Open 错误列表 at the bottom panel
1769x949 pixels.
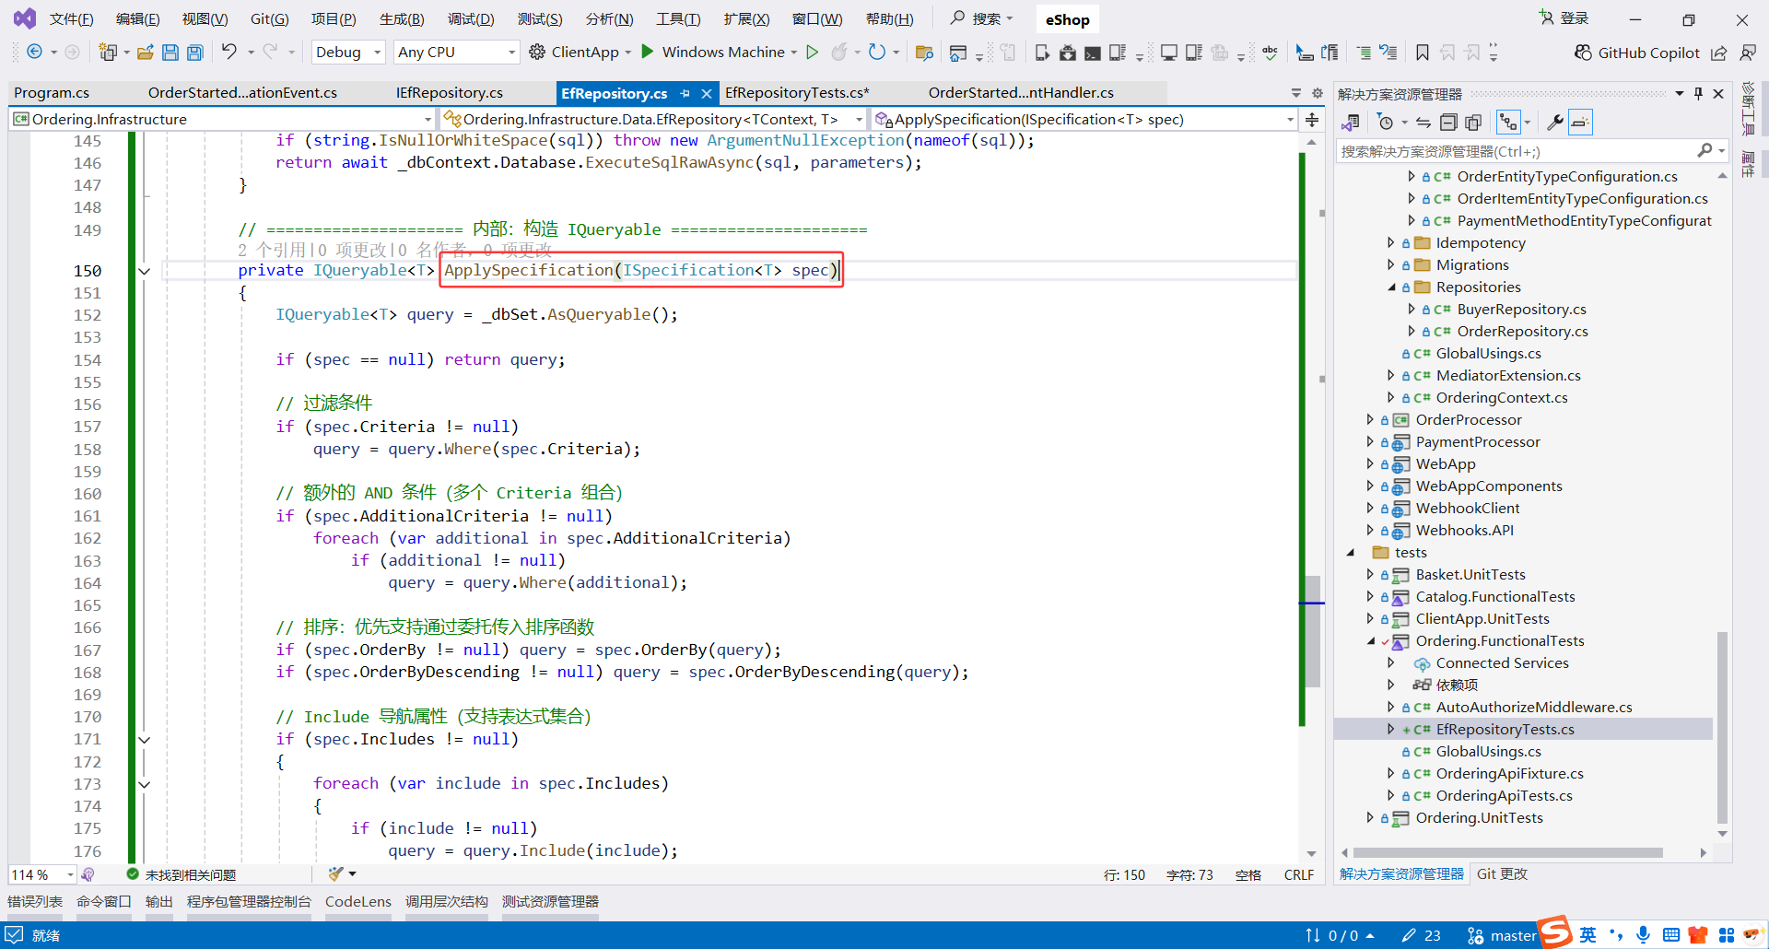point(35,901)
